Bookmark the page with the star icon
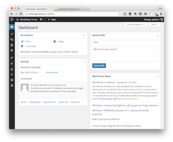 [x=120, y=14]
